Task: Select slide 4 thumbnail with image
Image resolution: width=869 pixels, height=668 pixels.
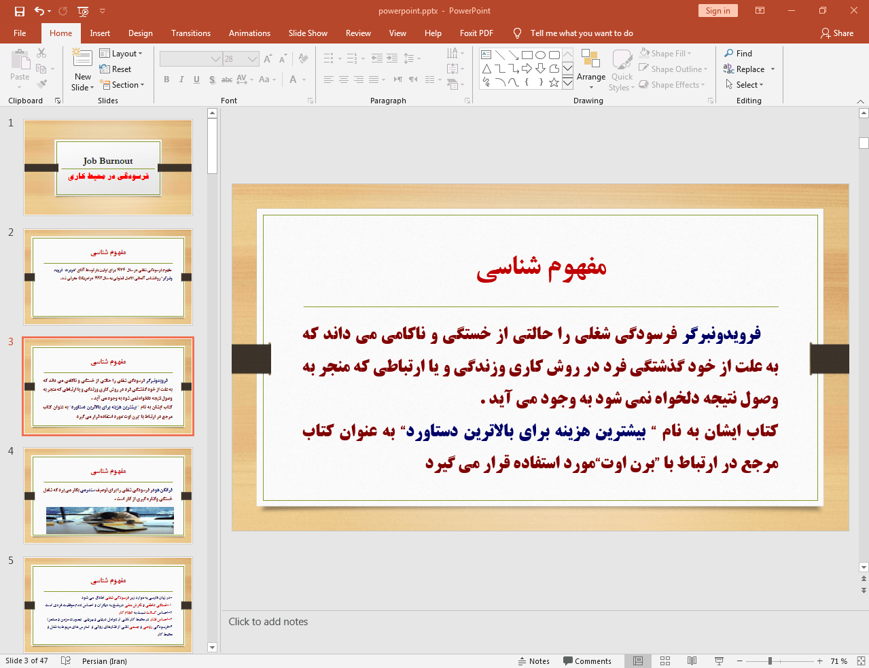Action: pyautogui.click(x=108, y=495)
